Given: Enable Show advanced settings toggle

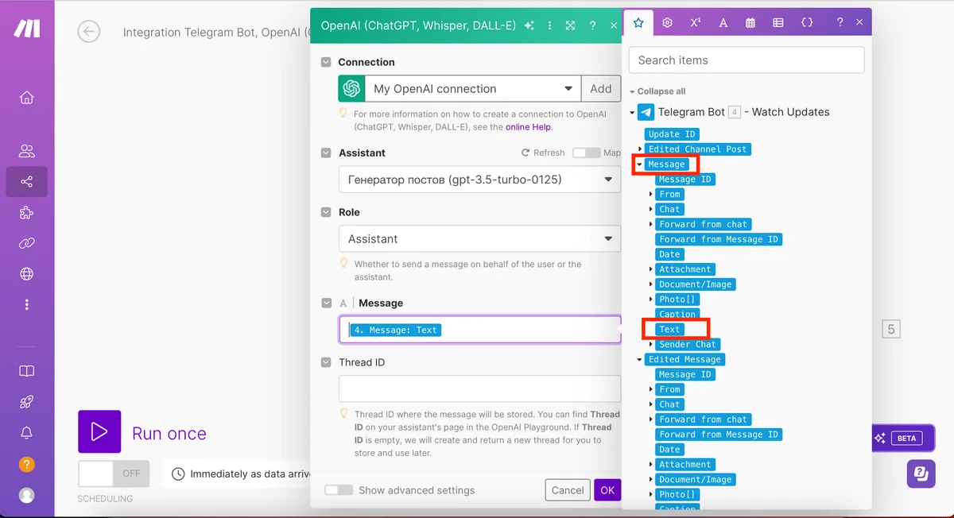Looking at the screenshot, I should click(339, 490).
